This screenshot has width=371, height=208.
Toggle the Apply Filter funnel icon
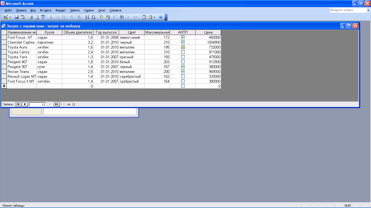(114, 17)
